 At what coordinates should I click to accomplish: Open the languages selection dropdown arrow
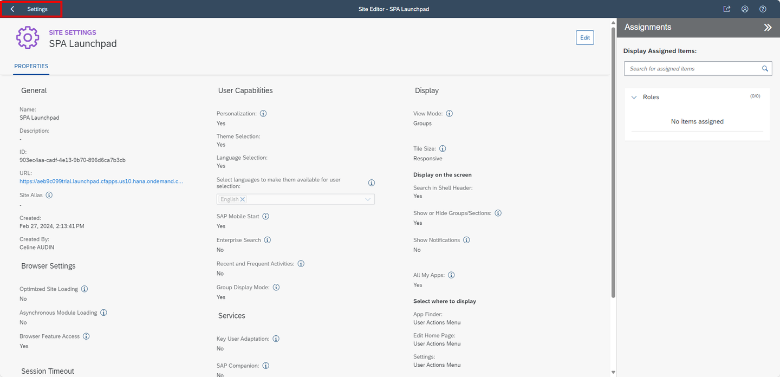[368, 199]
